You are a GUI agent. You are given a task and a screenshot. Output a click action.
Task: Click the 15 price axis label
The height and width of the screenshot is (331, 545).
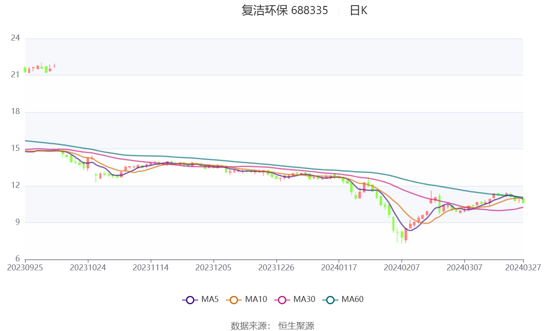15,149
